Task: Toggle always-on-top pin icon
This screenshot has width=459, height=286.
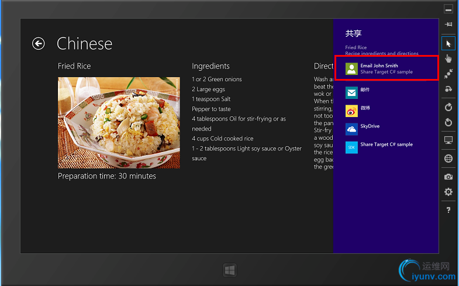Action: pos(448,25)
